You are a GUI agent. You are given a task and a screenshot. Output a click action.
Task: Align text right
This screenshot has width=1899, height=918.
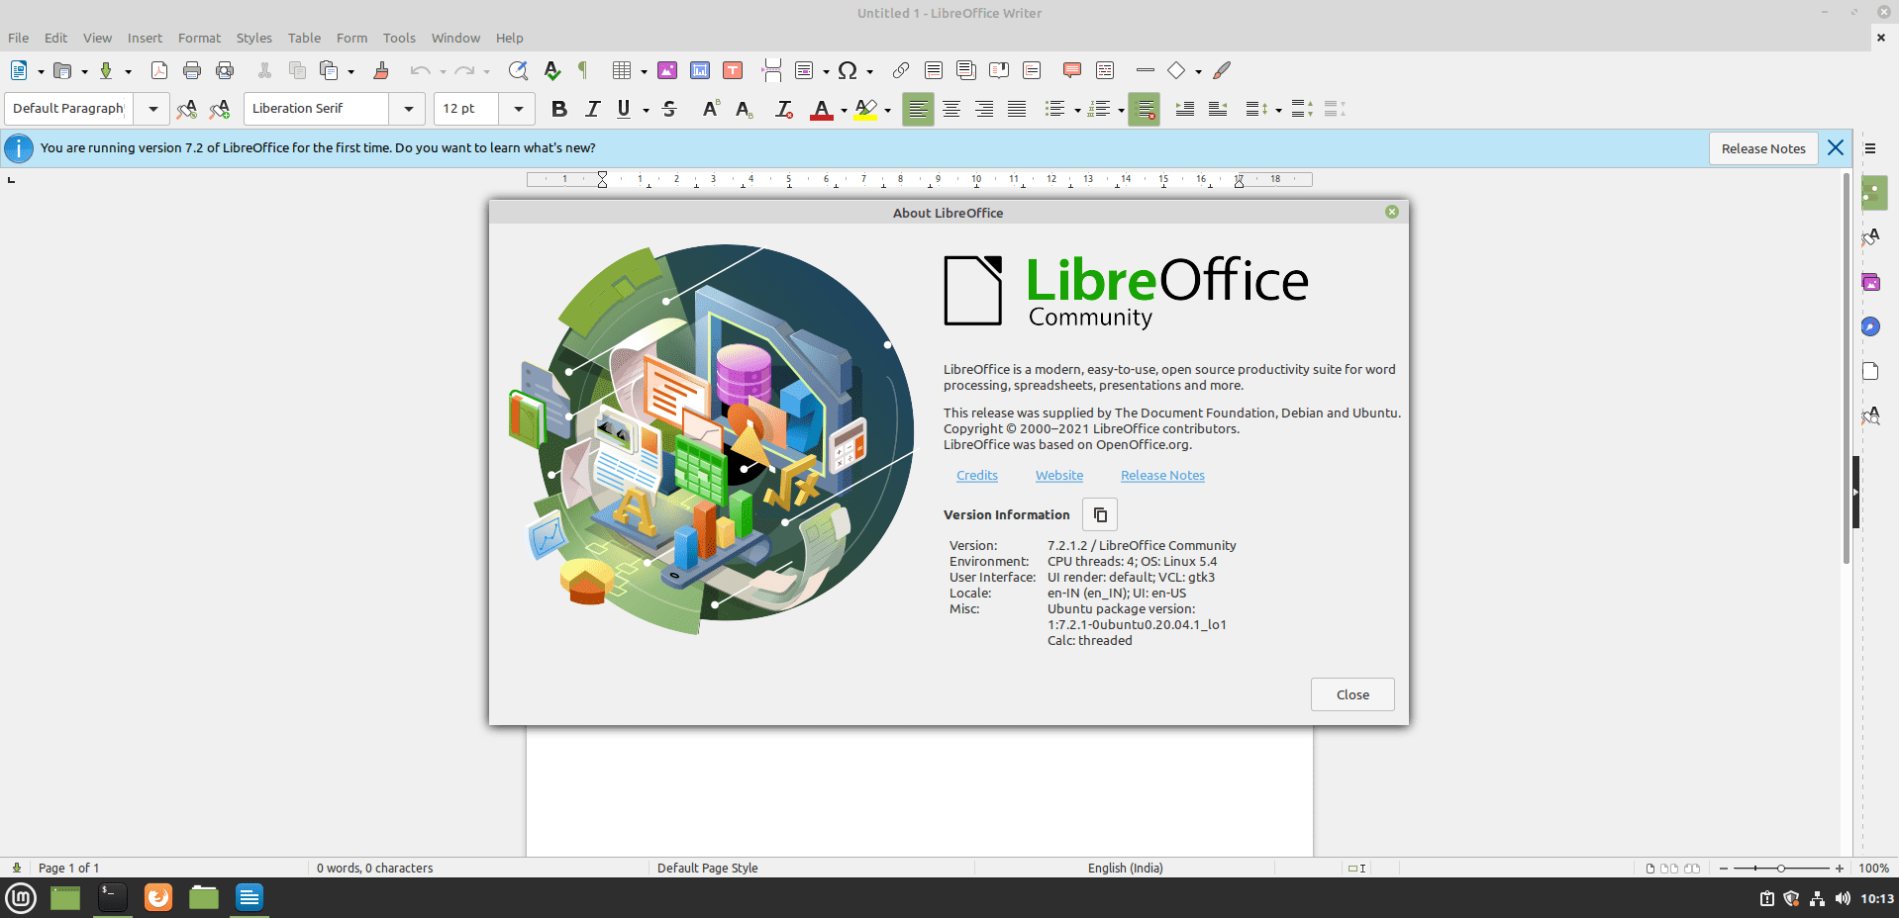tap(984, 109)
